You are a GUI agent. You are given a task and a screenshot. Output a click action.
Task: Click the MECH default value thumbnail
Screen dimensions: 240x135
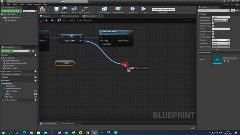coord(217,60)
